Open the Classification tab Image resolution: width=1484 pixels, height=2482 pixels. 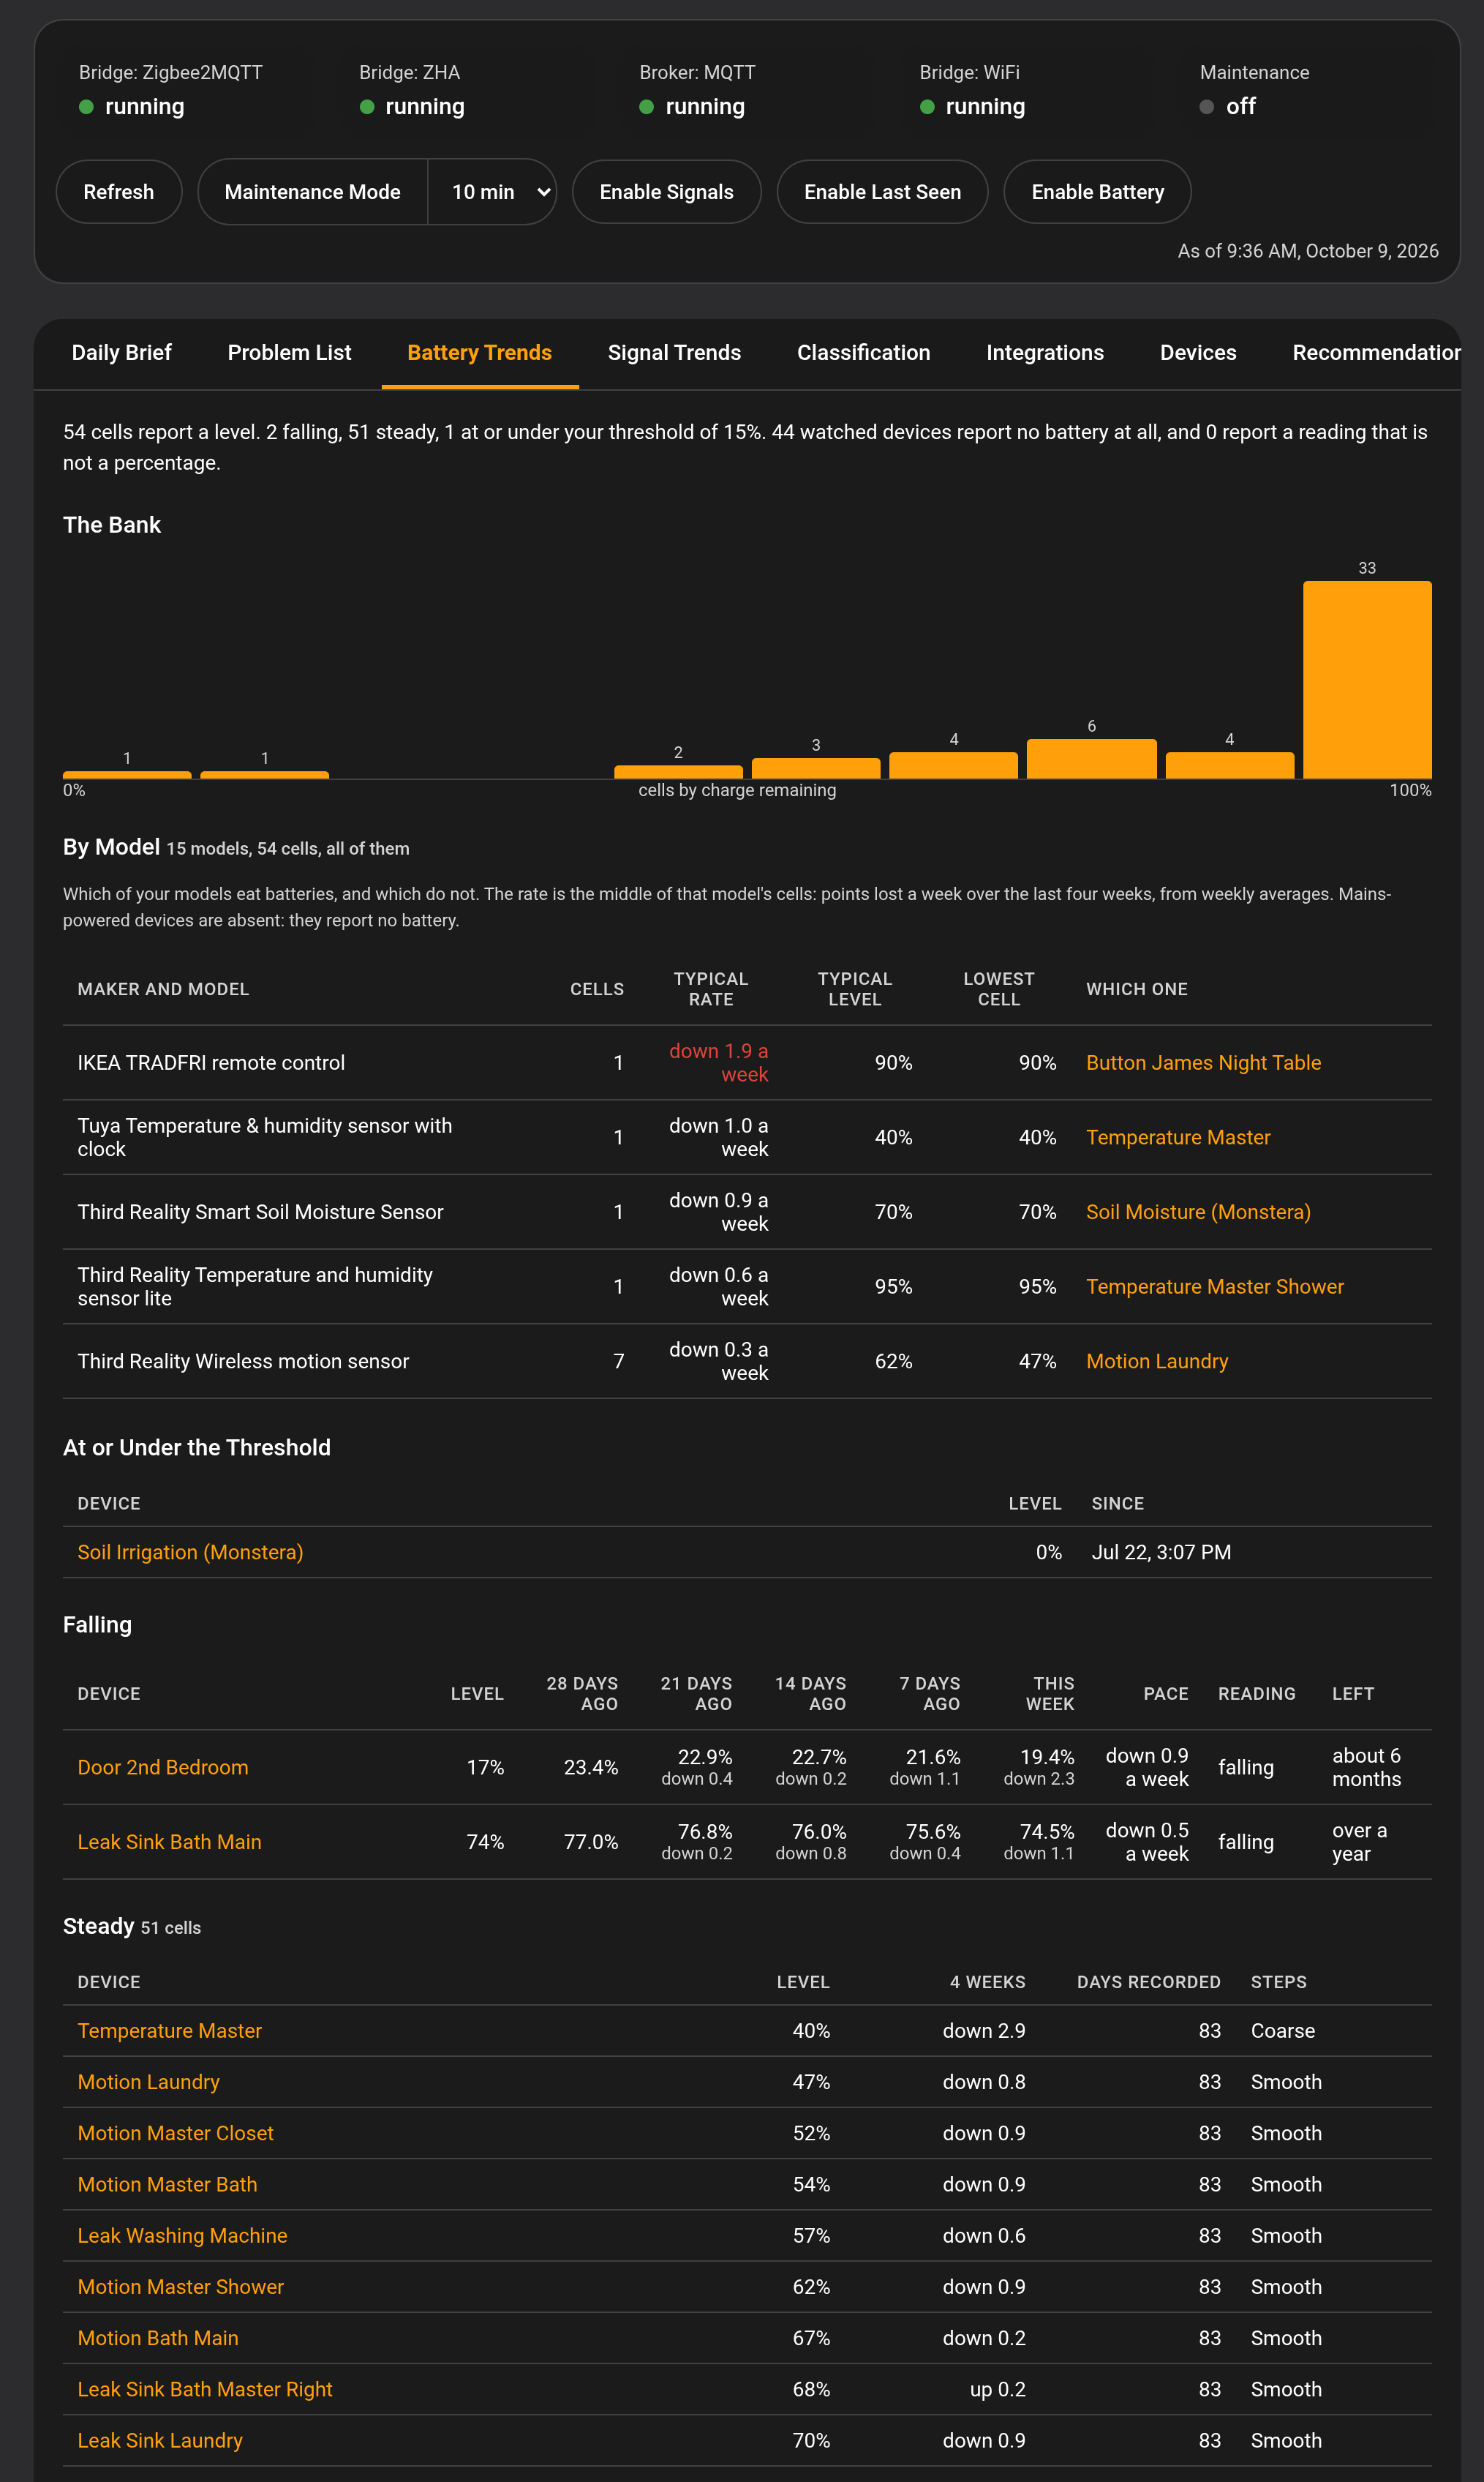[863, 353]
